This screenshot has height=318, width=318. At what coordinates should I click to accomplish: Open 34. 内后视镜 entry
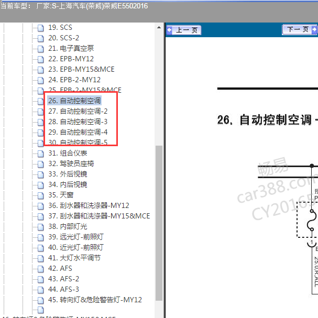coord(68,184)
